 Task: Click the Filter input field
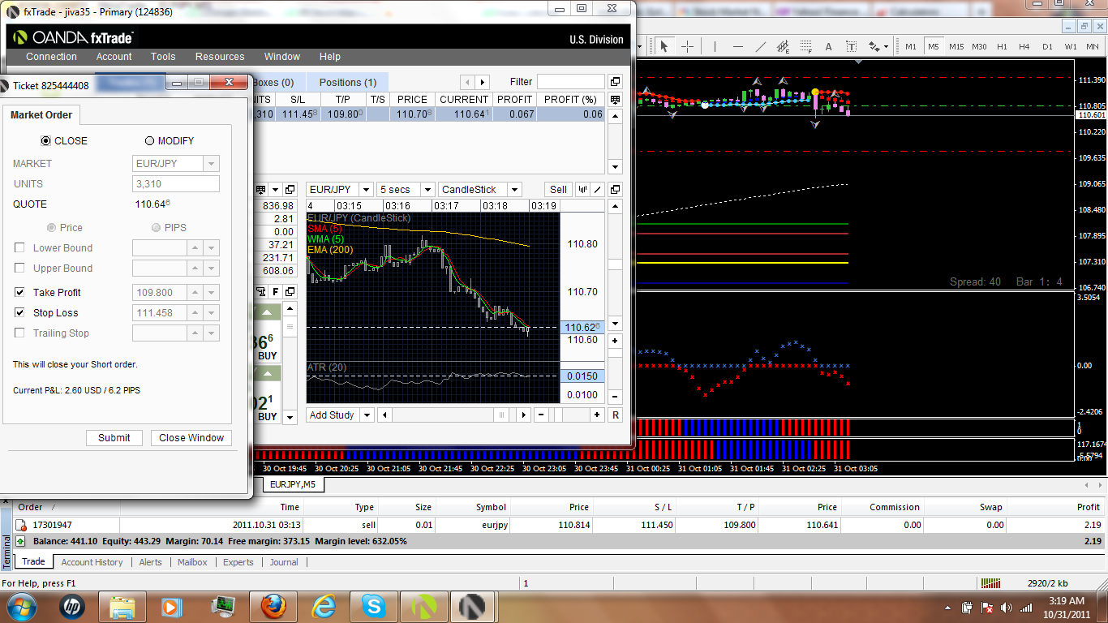point(571,82)
